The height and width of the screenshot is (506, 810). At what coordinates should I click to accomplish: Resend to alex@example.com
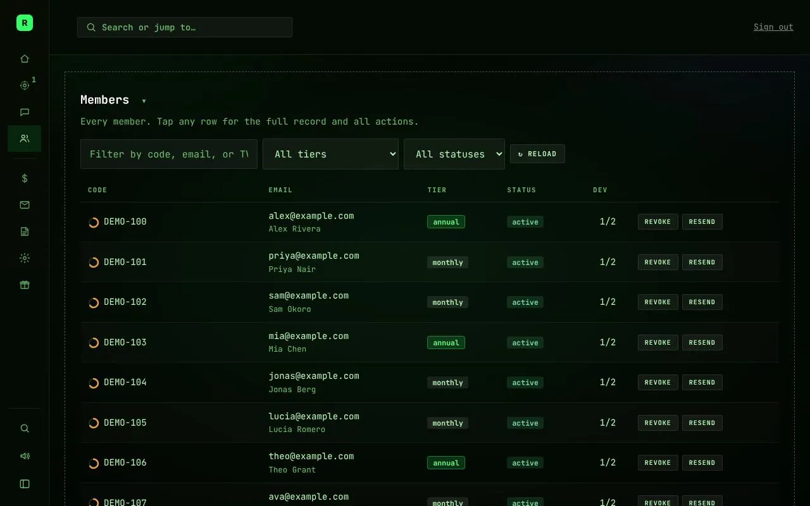[x=702, y=221]
